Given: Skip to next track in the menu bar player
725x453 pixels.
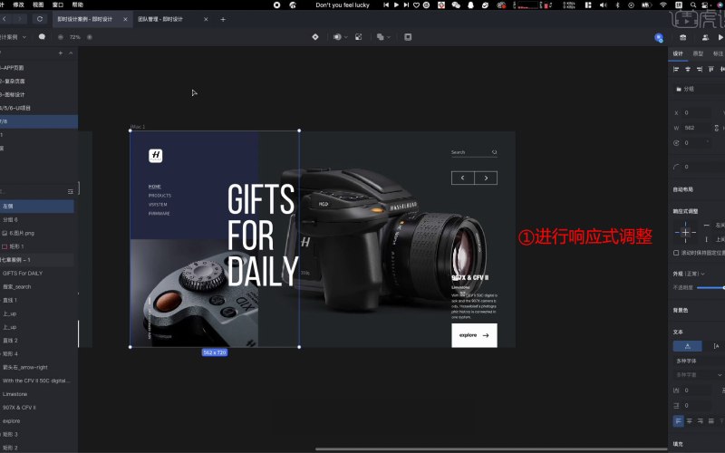Looking at the screenshot, I should (406, 5).
